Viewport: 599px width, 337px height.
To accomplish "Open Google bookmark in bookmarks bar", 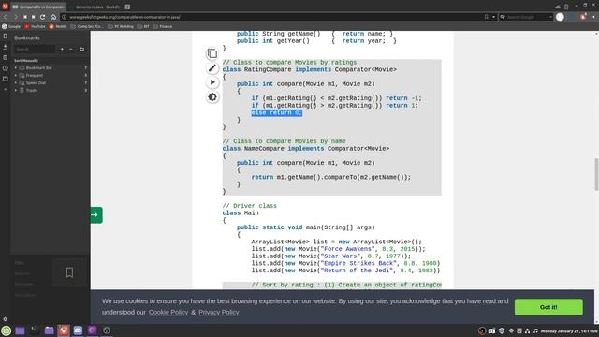I will tap(11, 26).
